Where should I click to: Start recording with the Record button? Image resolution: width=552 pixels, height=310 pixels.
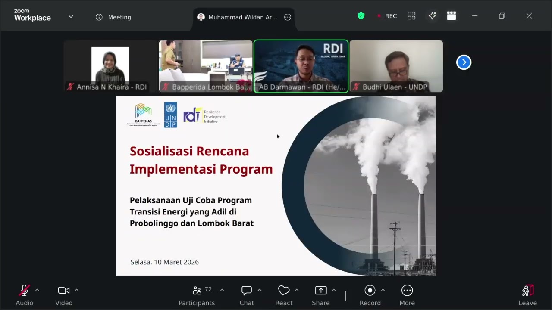370,295
